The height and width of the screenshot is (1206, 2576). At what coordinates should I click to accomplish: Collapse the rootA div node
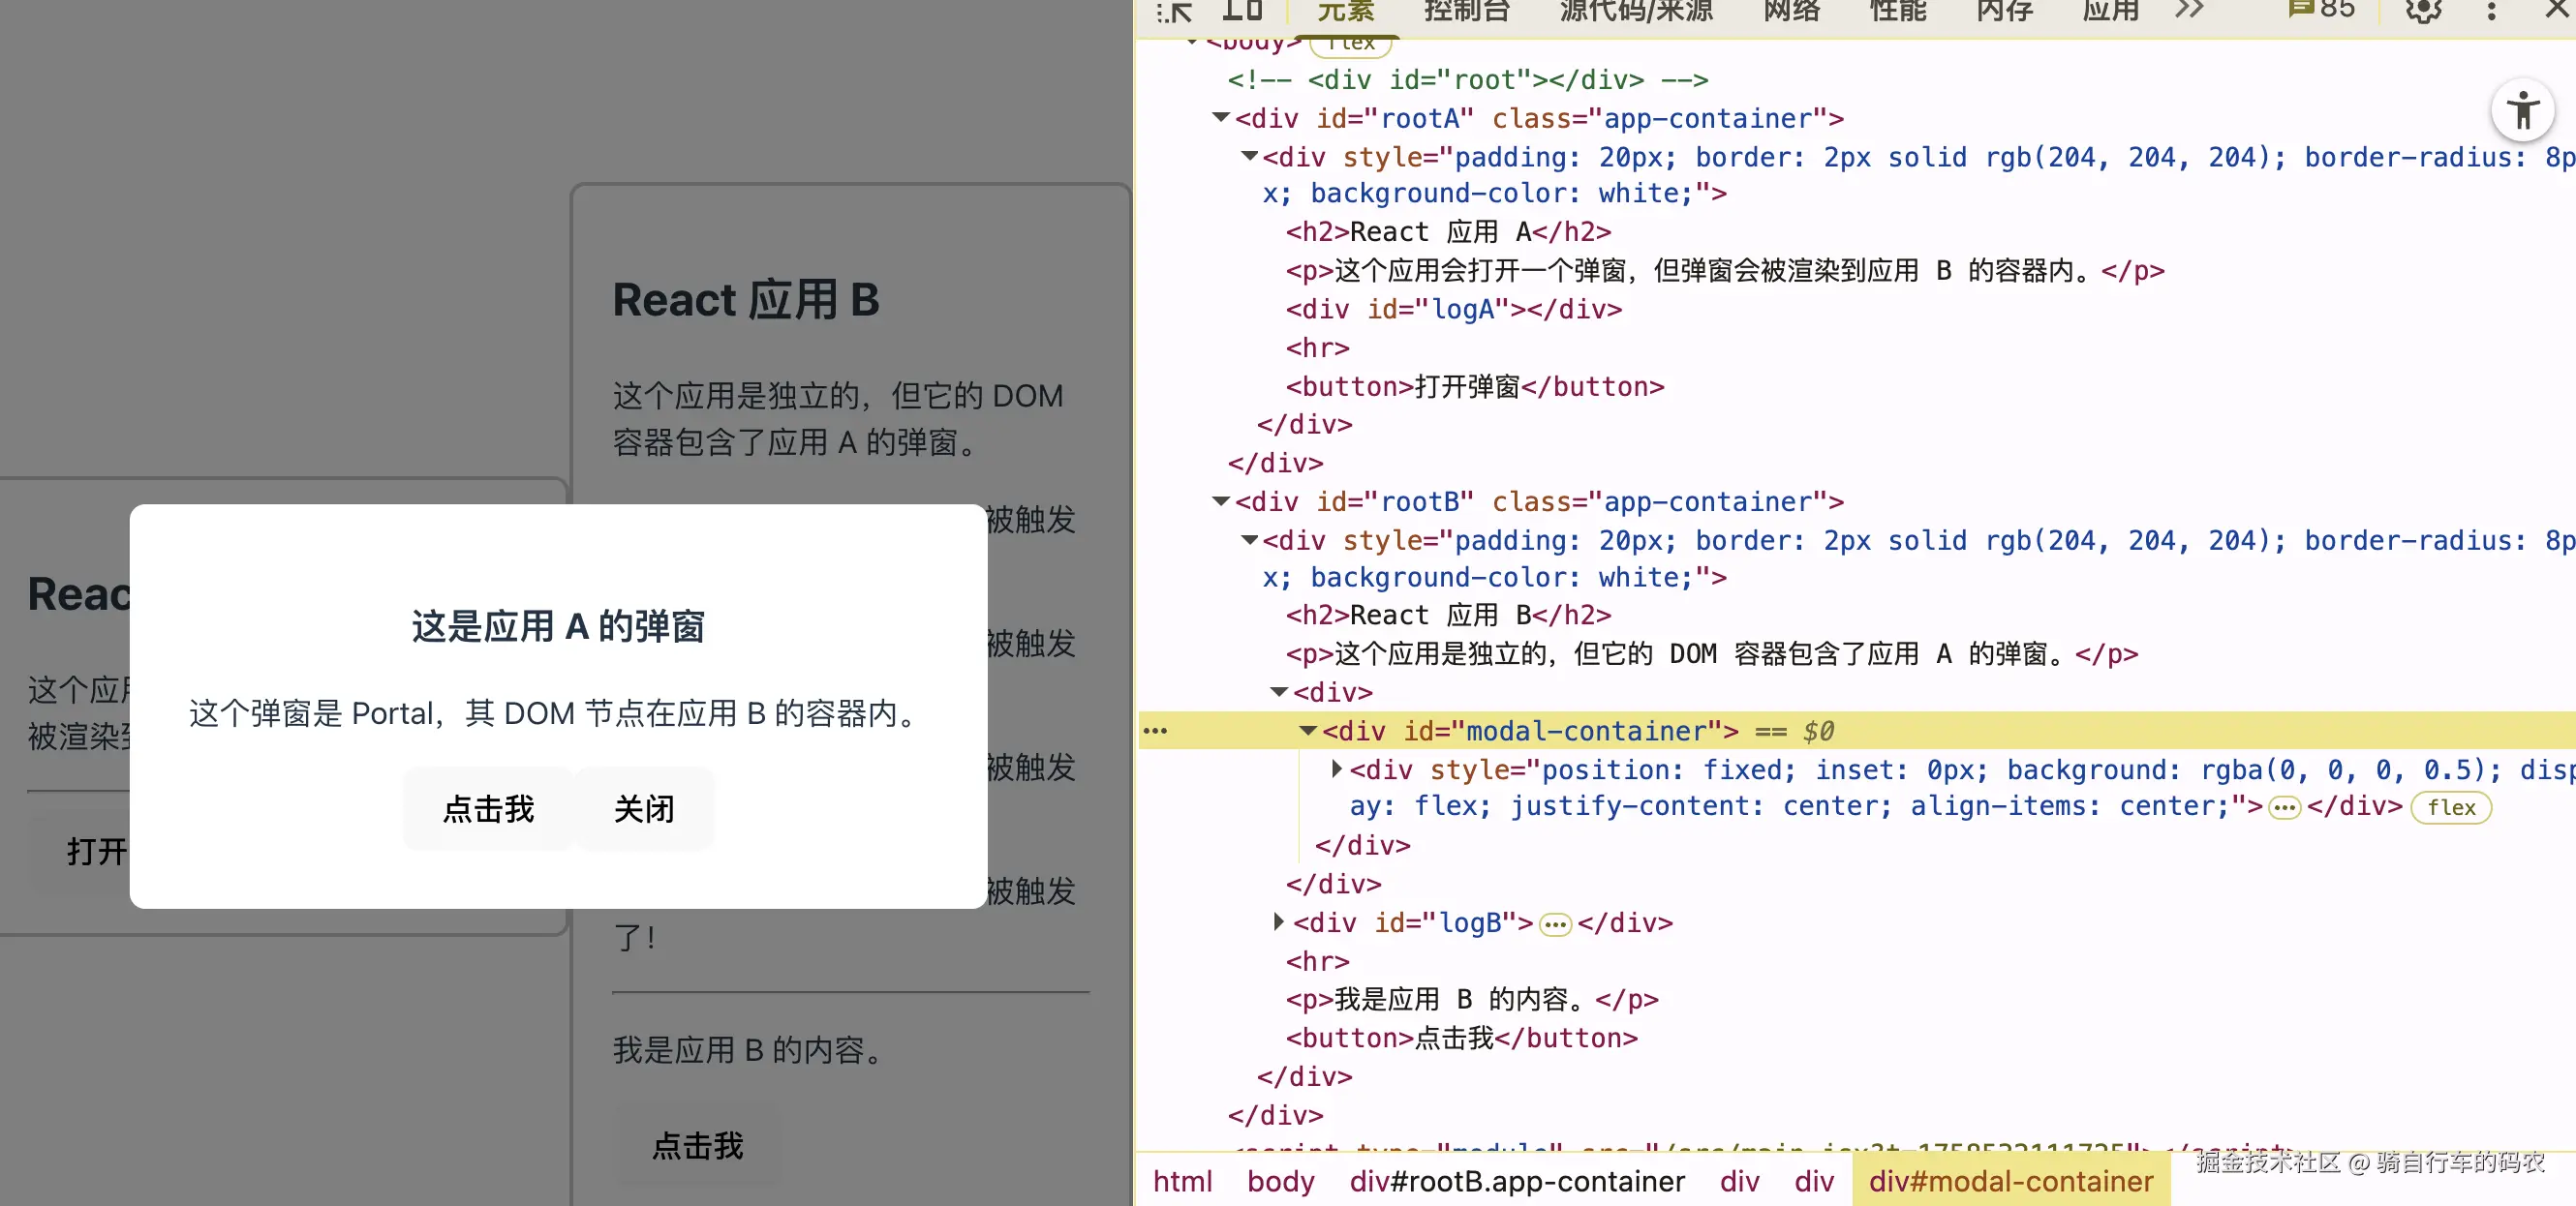pyautogui.click(x=1220, y=118)
